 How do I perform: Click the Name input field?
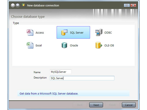(61, 72)
